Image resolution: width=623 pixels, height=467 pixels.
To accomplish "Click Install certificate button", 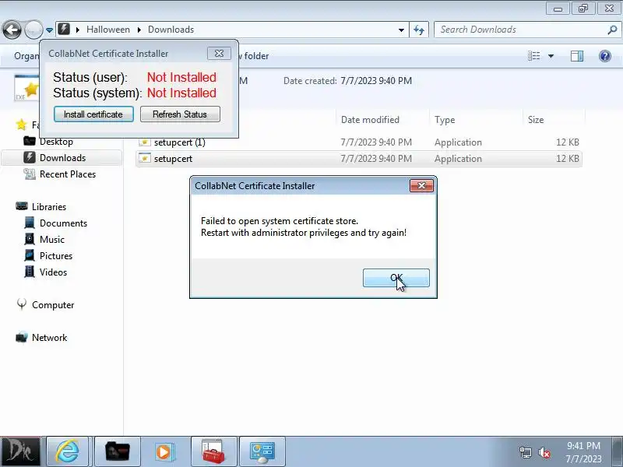I will (93, 114).
